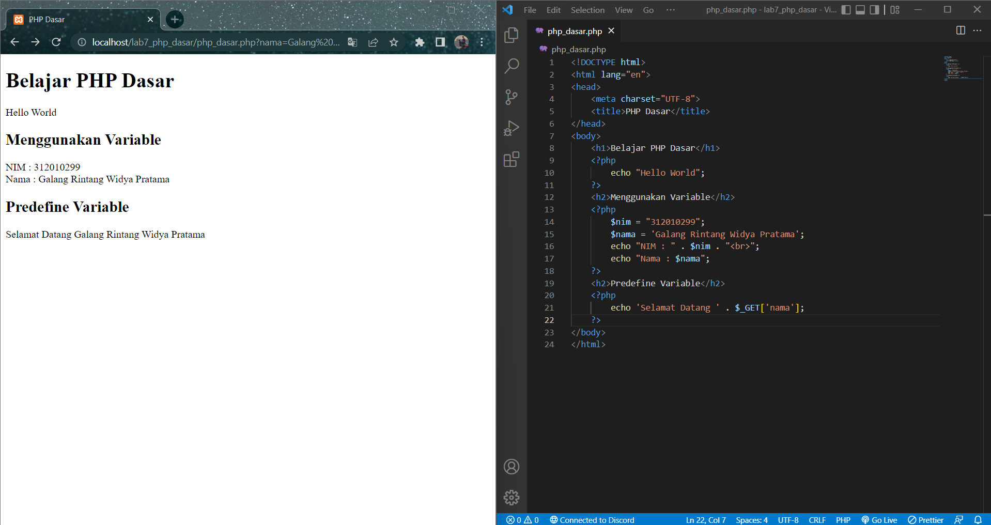Viewport: 991px width, 525px height.
Task: Open a new browser tab
Action: pyautogui.click(x=175, y=20)
